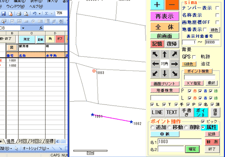Image resolution: width=225 pixels, height=157 pixels.
Task: Enable the ナンバー表示 checkbox
Action: pos(217,8)
